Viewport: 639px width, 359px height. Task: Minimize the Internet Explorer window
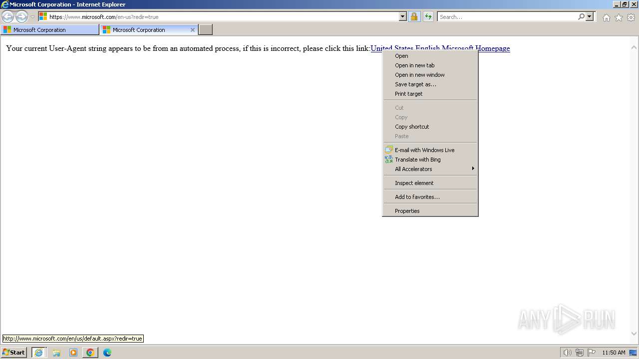(x=617, y=4)
